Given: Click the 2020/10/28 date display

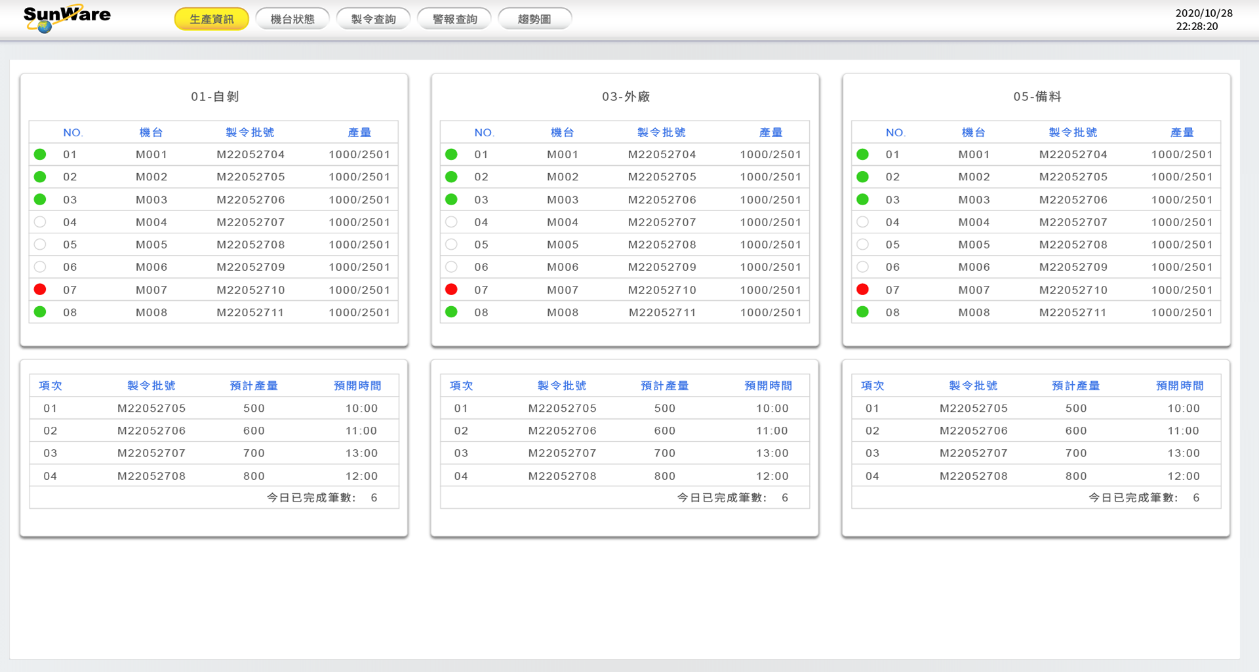Looking at the screenshot, I should (x=1204, y=13).
